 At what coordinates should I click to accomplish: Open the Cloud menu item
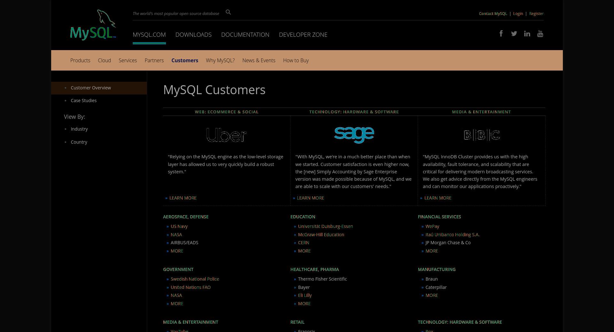104,60
